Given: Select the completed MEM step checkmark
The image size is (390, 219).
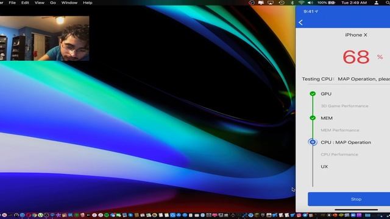Looking at the screenshot, I should click(313, 117).
